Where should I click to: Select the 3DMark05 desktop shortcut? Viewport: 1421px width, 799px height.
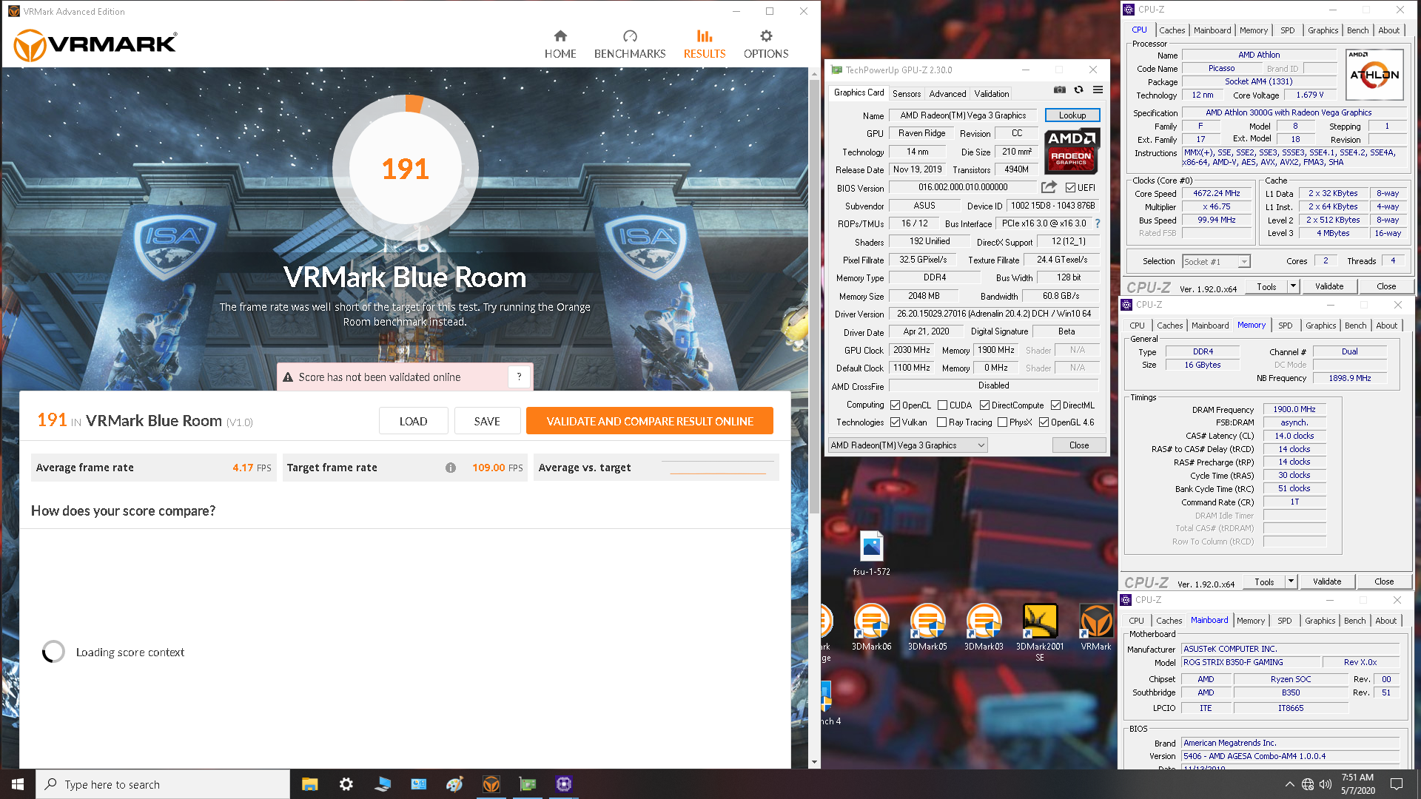927,627
